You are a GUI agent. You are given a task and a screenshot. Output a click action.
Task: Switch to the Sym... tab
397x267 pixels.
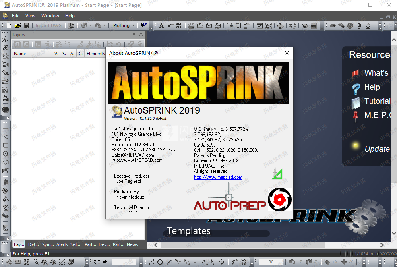pos(48,244)
